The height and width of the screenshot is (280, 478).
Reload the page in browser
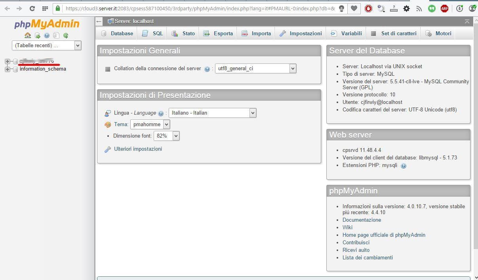tap(32, 8)
